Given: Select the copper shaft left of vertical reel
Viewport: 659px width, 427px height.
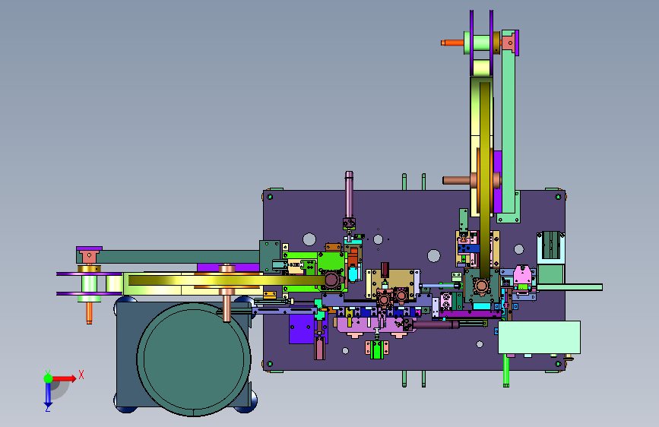Looking at the screenshot, I should tap(456, 180).
